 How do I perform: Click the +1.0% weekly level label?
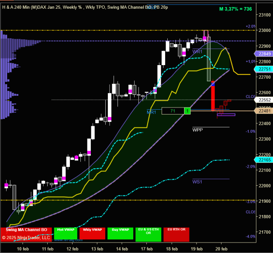[x=250, y=62]
